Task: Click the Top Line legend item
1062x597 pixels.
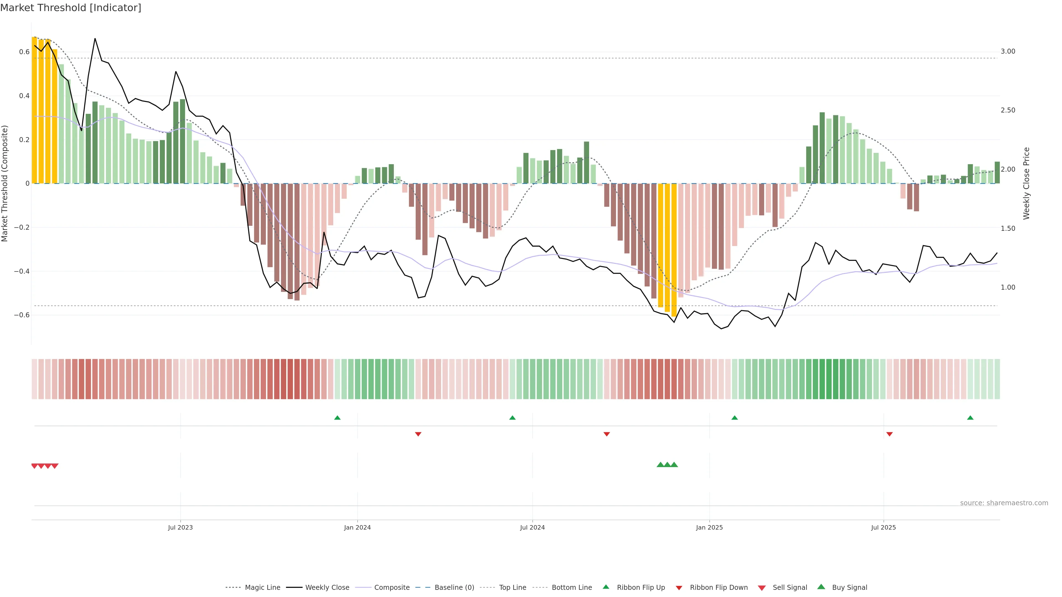Action: click(512, 587)
